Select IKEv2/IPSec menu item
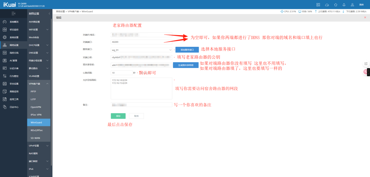 [37, 130]
